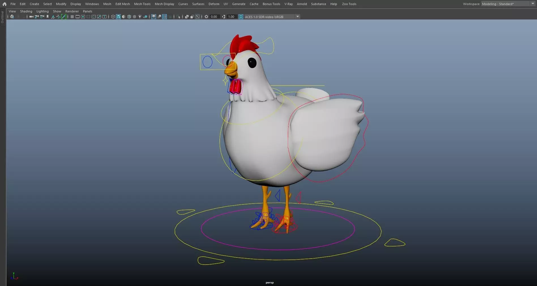The image size is (537, 286).
Task: Toggle the View Transform ON button
Action: 241,17
